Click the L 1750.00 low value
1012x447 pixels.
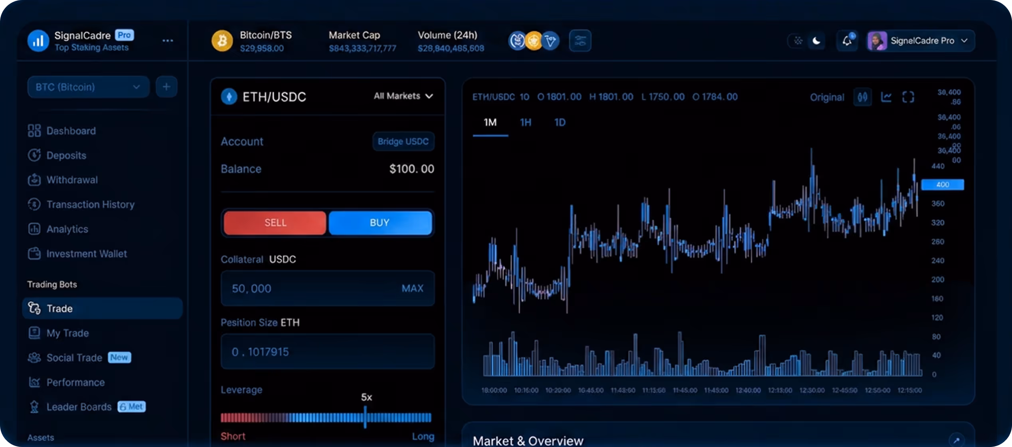[663, 97]
